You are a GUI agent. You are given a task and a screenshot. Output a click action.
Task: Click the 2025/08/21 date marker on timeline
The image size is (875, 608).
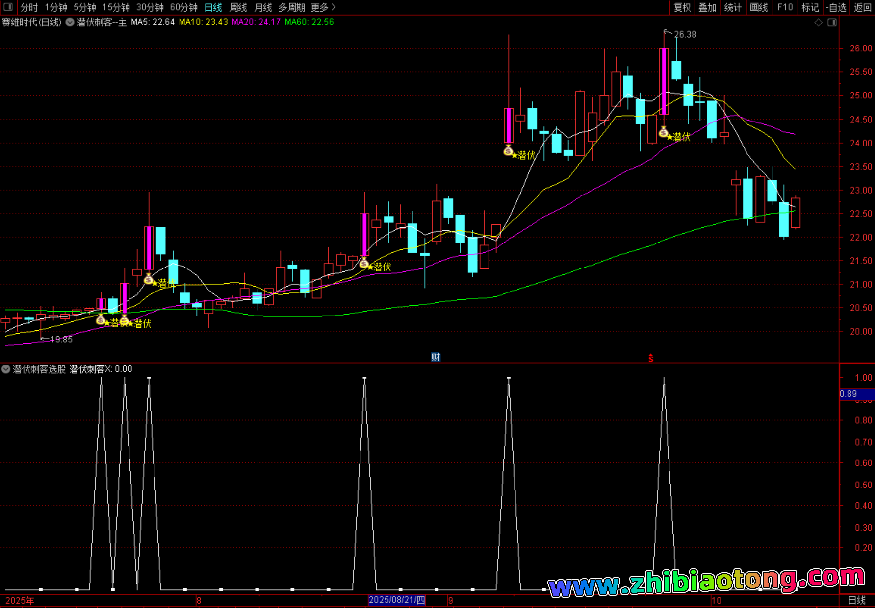point(397,600)
